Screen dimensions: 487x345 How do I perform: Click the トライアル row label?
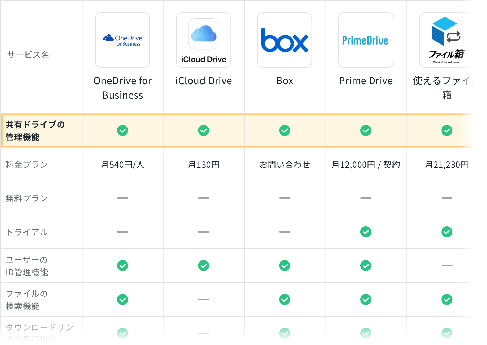click(27, 232)
